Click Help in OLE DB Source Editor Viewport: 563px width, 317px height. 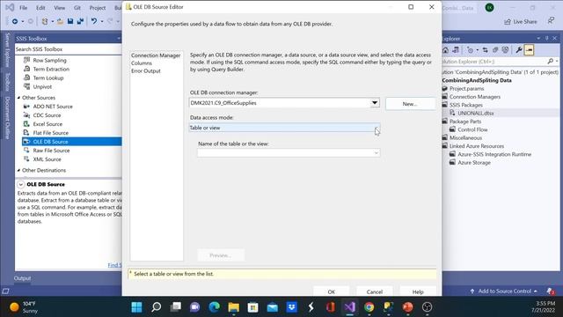[418, 291]
